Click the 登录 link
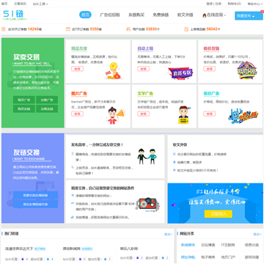Viewport: 264px width, 264px height. (210, 4)
